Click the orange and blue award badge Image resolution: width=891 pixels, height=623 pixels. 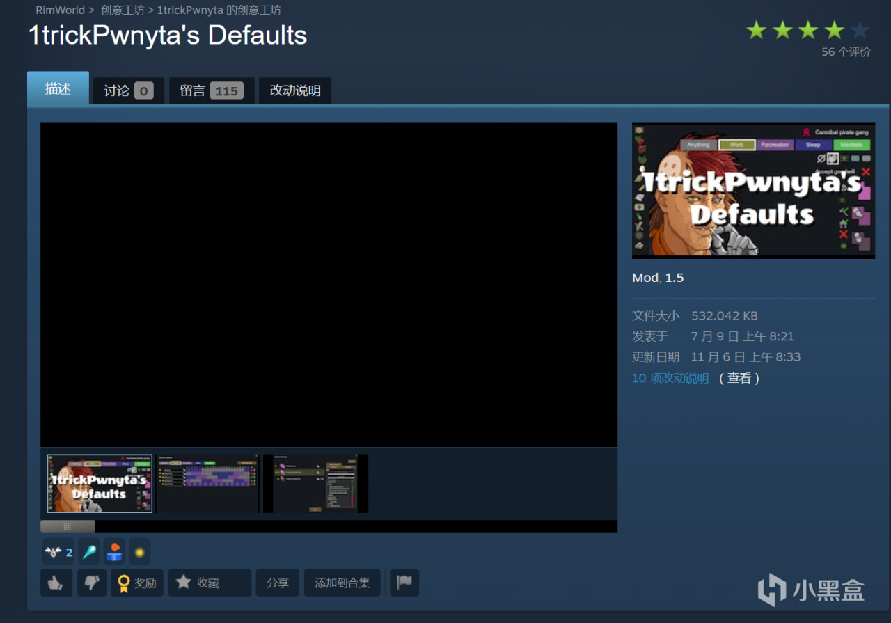coord(115,552)
